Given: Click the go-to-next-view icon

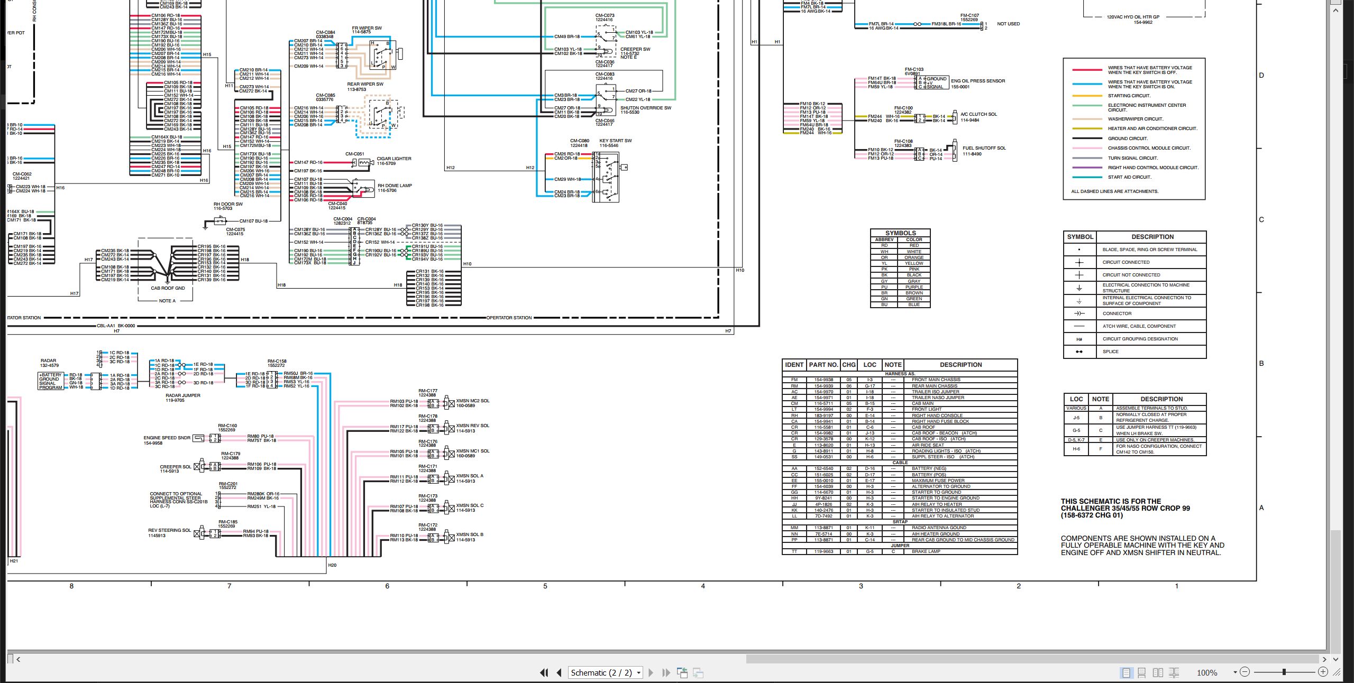Looking at the screenshot, I should [x=698, y=672].
